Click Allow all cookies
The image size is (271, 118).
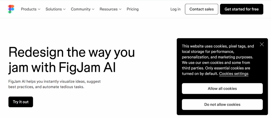[x=222, y=89]
